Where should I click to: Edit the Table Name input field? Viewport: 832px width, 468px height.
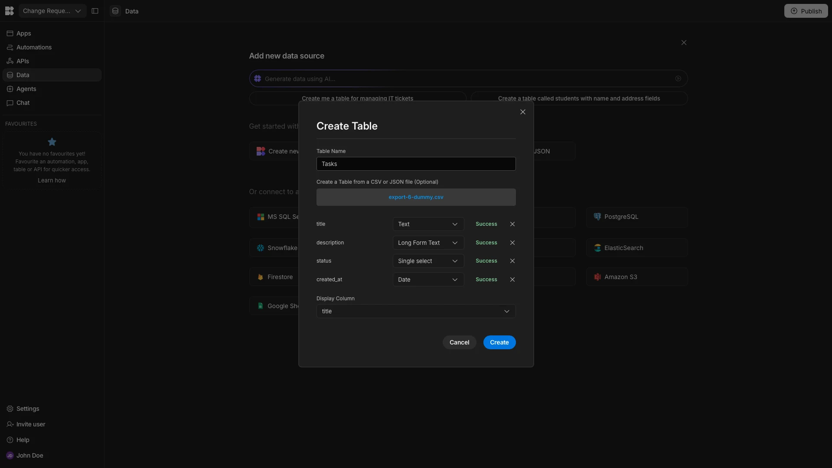tap(416, 164)
